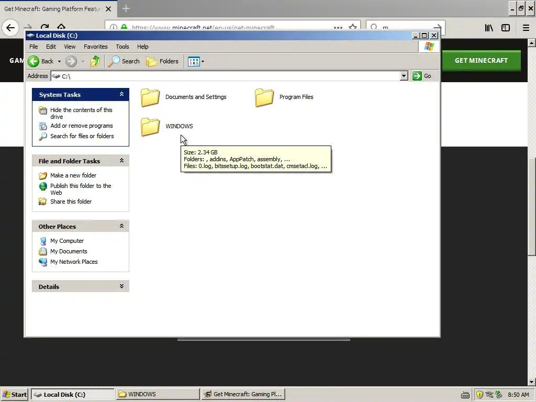Click the My Network Places icon
This screenshot has width=536, height=402.
43,262
